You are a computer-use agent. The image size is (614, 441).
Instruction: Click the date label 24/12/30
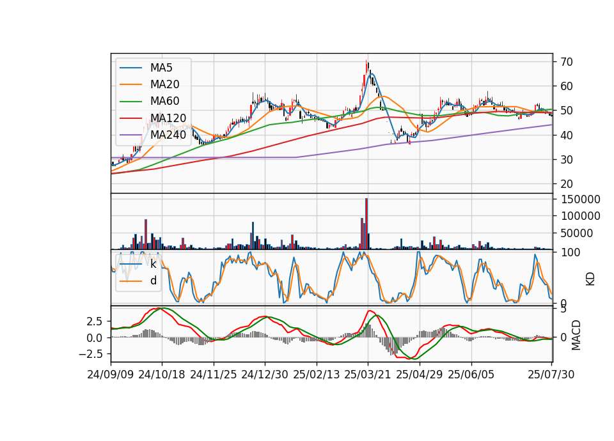tap(265, 375)
